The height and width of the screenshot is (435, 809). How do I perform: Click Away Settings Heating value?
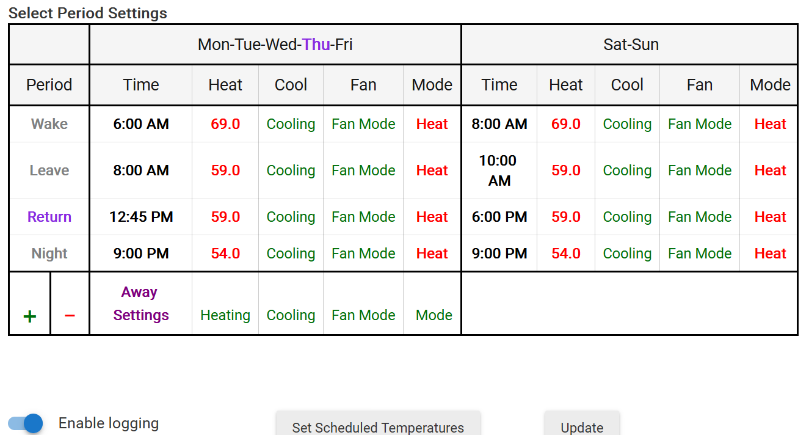(225, 315)
